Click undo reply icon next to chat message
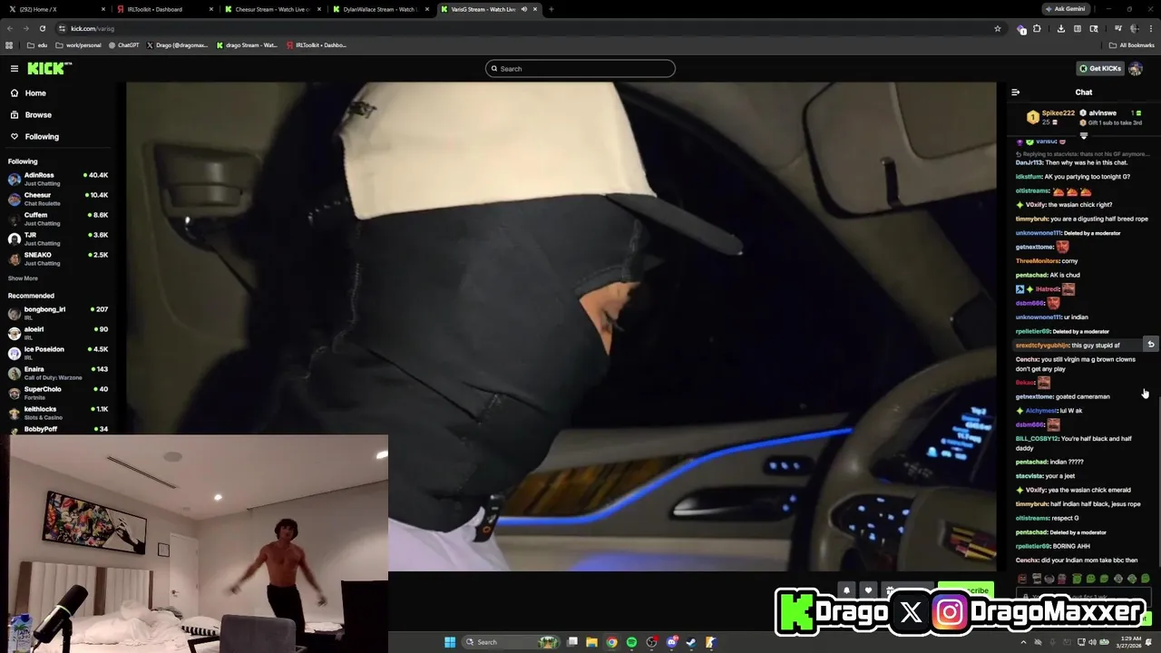The height and width of the screenshot is (653, 1161). [1151, 344]
